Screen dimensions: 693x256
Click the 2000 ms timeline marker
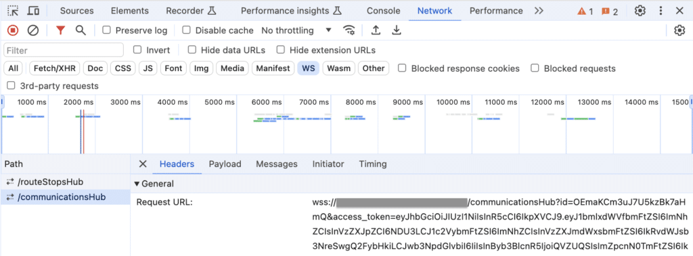click(x=79, y=103)
